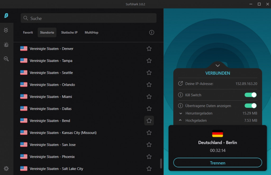Click the location list scrollbar thumb
This screenshot has width=271, height=175.
point(161,163)
